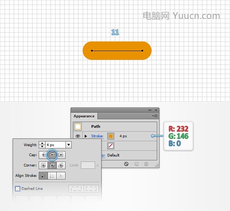Open the Weight dropdown arrow

(69, 145)
